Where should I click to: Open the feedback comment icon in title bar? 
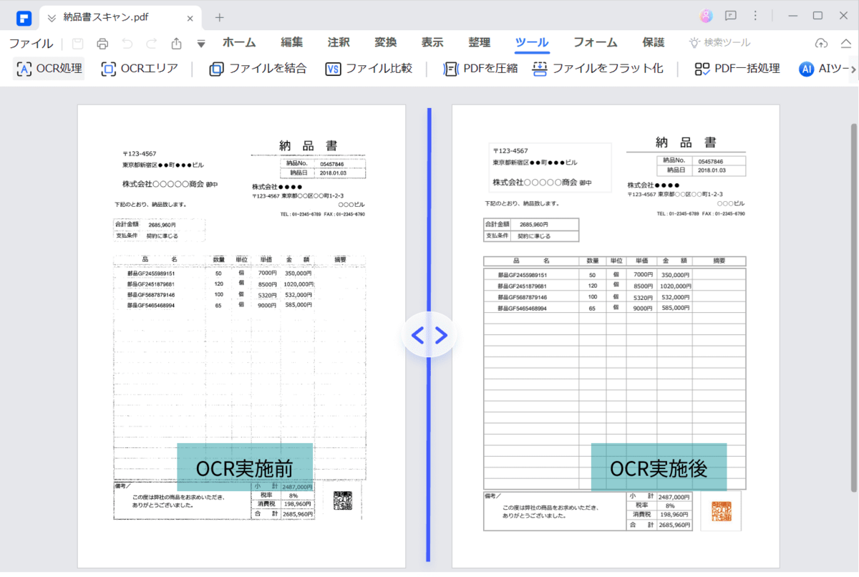click(x=729, y=16)
